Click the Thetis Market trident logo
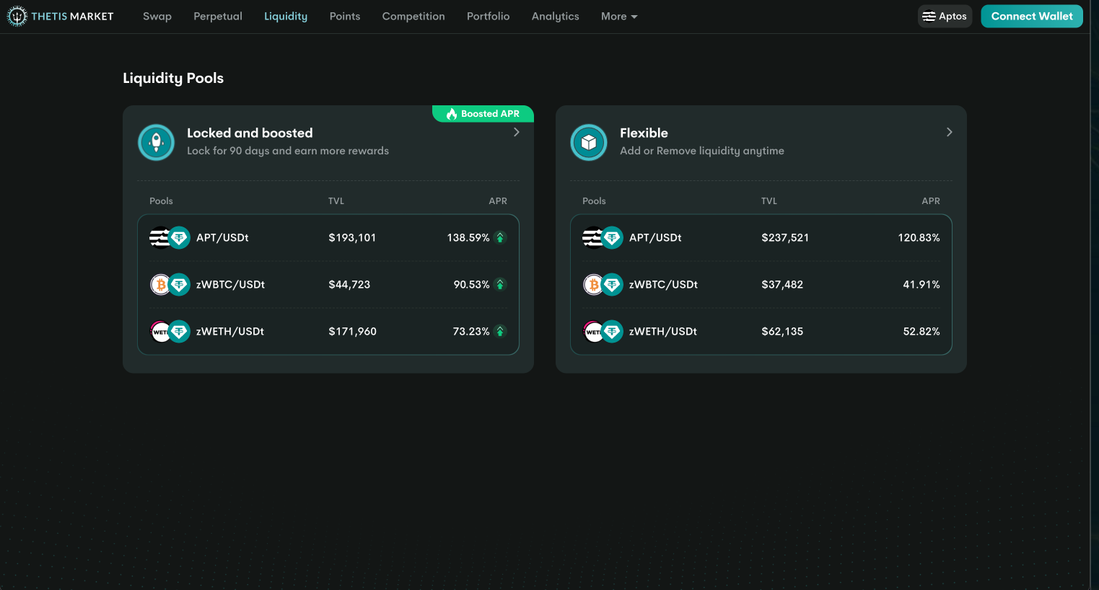Image resolution: width=1099 pixels, height=590 pixels. point(17,17)
